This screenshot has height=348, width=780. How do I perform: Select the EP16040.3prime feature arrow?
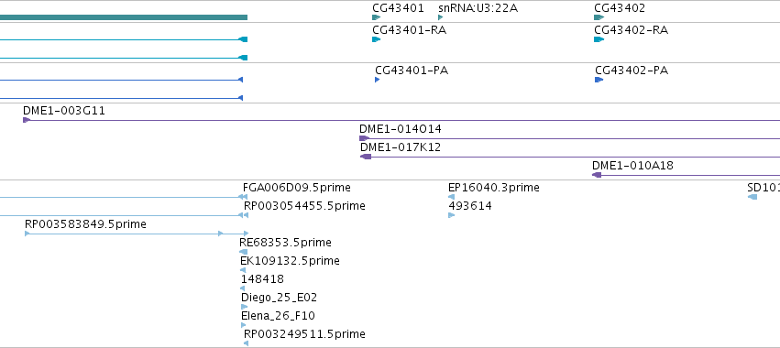(451, 197)
